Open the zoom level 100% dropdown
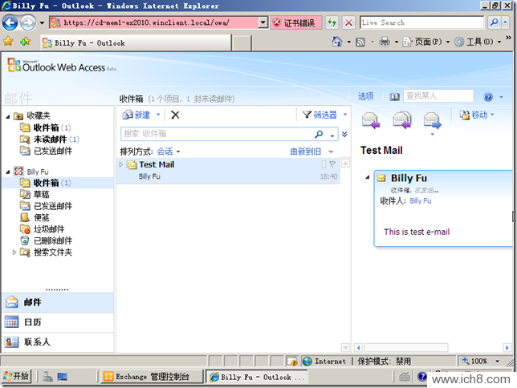Image resolution: width=517 pixels, height=388 pixels. (497, 362)
